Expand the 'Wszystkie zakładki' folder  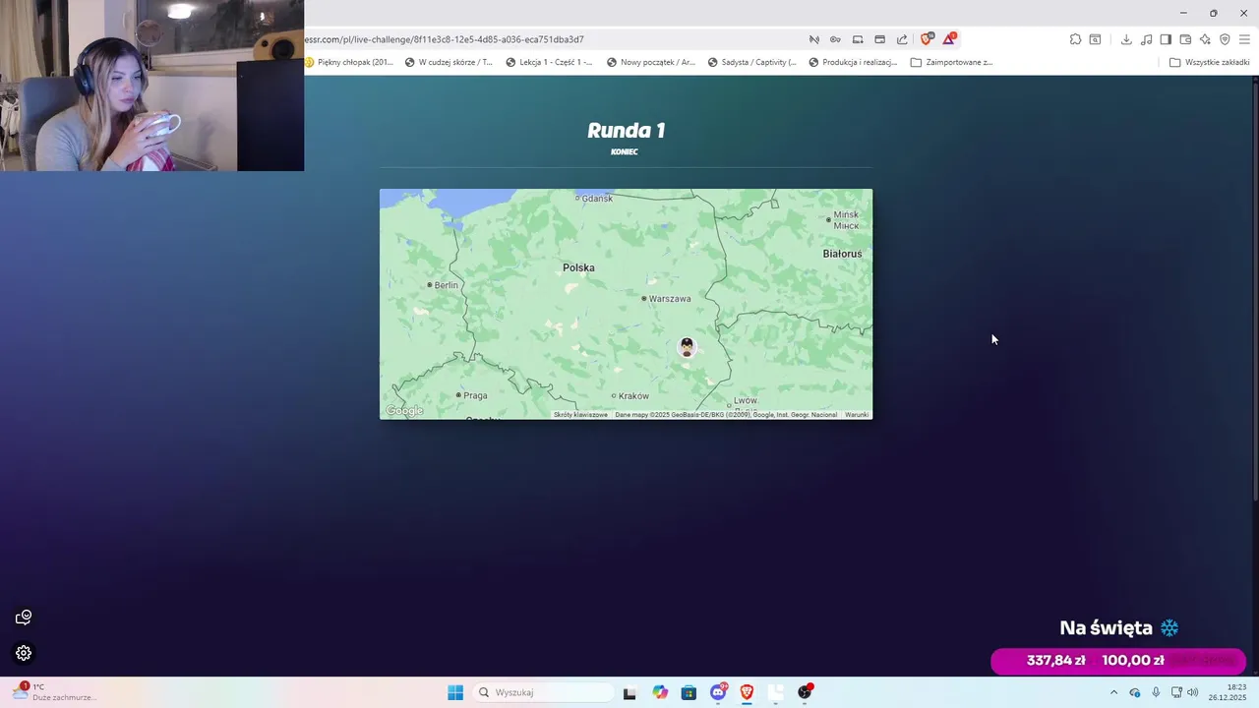pyautogui.click(x=1210, y=62)
